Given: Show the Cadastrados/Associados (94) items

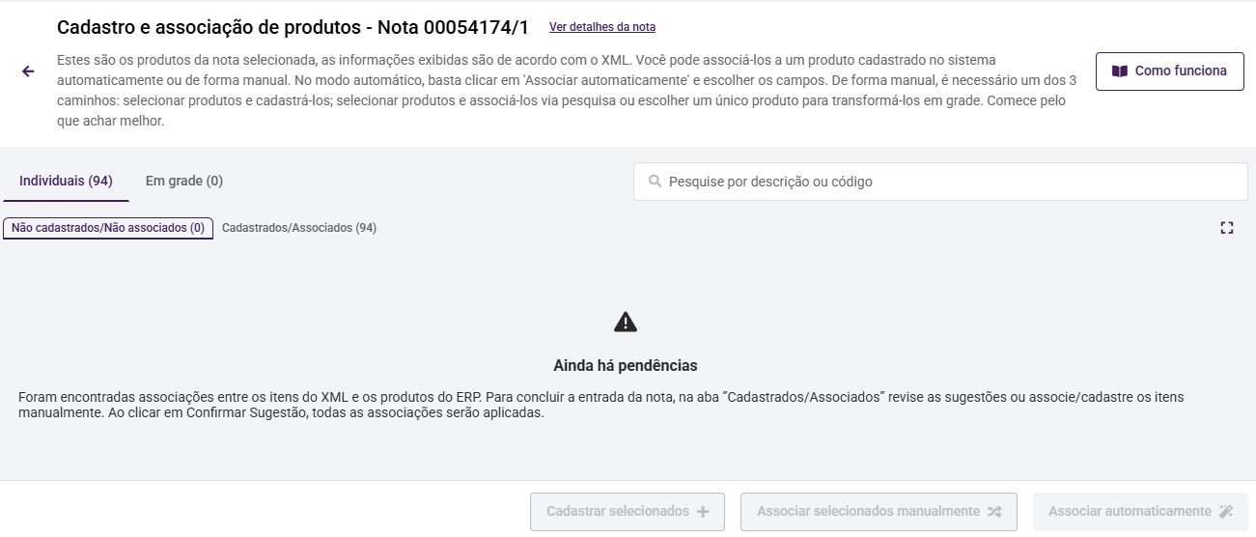Looking at the screenshot, I should pyautogui.click(x=299, y=228).
